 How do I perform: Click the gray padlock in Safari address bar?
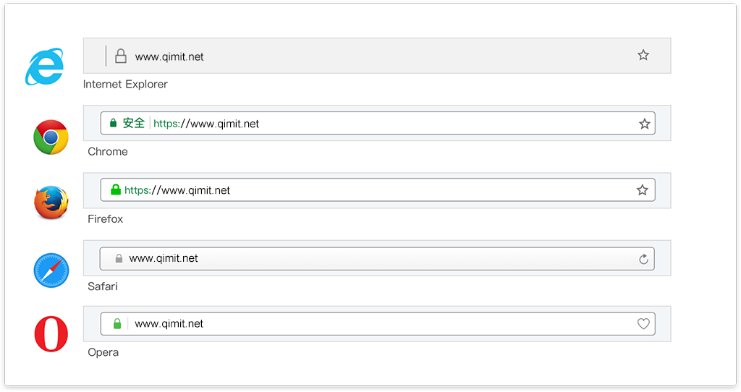tap(119, 258)
